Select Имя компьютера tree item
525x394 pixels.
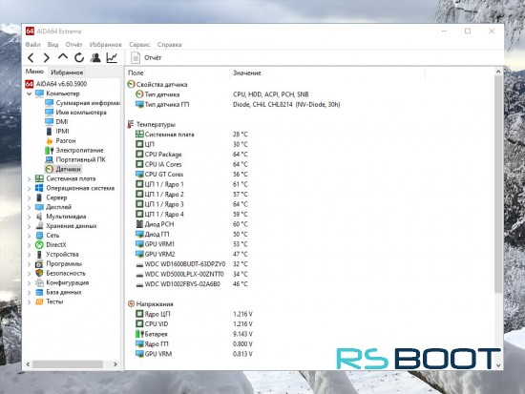(81, 113)
